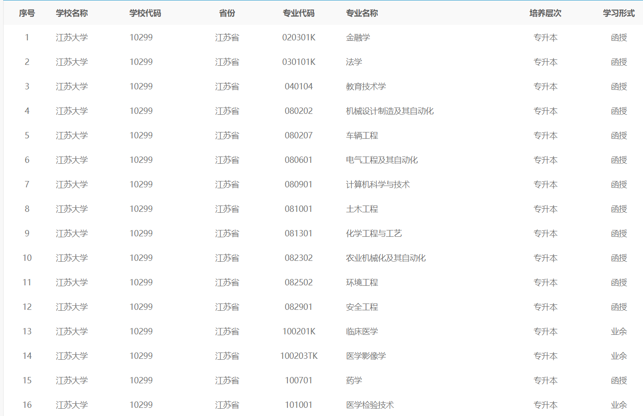Viewport: 643px width, 416px height.
Task: Click 江苏大学 in the 化学工程与工艺 row
Action: (x=72, y=234)
